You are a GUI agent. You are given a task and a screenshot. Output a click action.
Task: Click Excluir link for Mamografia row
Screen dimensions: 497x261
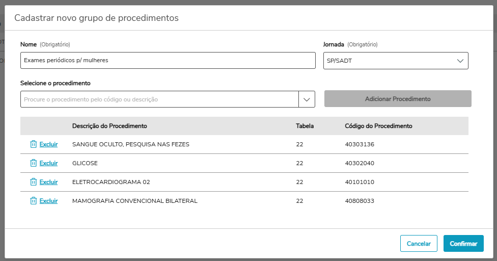[48, 201]
